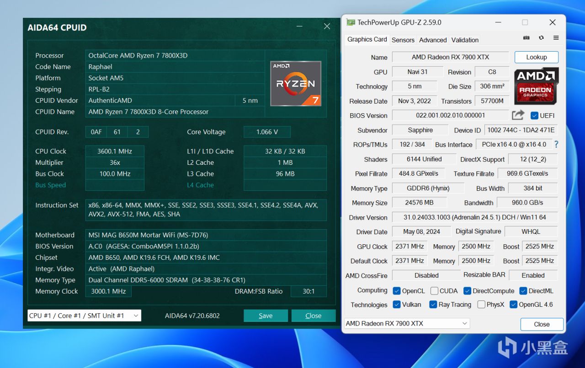
Task: Refresh GPU-Z readings via the refresh icon
Action: (541, 38)
